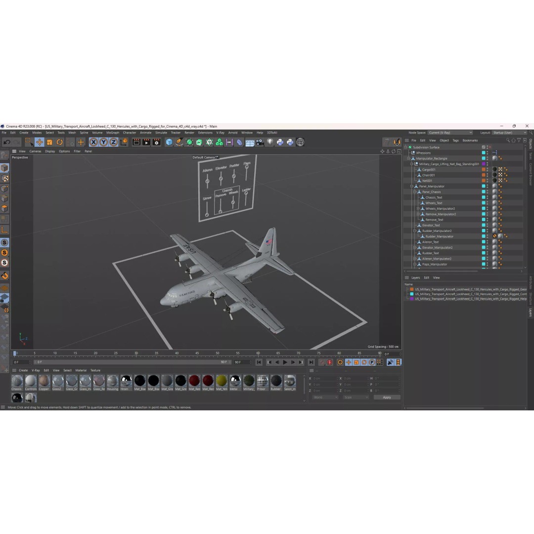Click the globe icon in toolbar
534x534 pixels.
coord(300,142)
